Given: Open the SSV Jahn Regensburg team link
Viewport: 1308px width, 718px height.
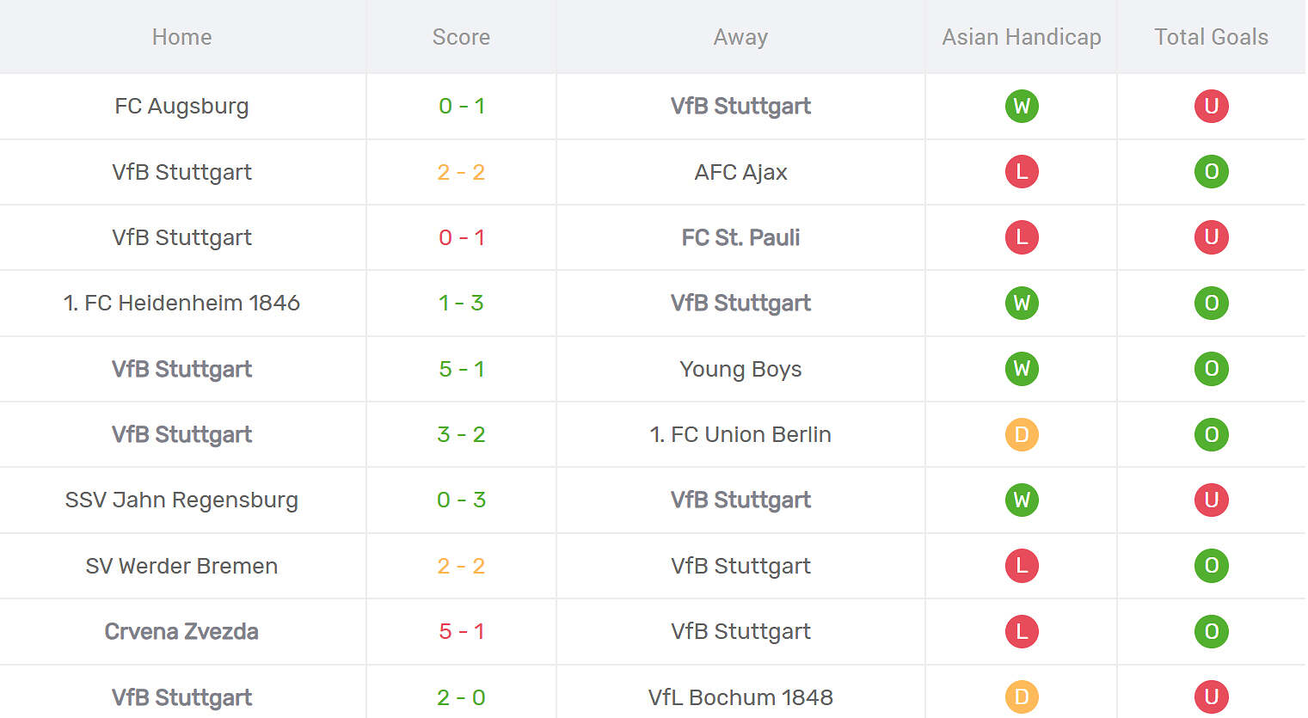Looking at the screenshot, I should tap(181, 500).
